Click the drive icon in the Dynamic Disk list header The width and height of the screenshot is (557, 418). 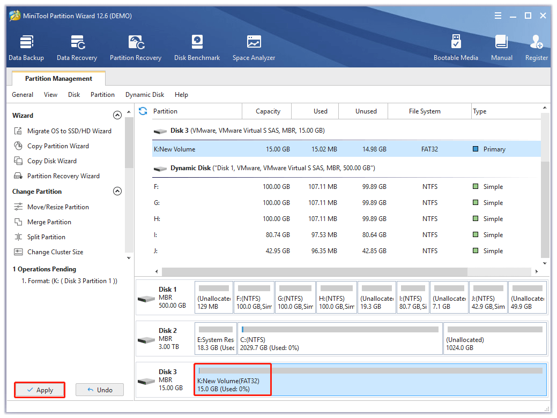(160, 169)
